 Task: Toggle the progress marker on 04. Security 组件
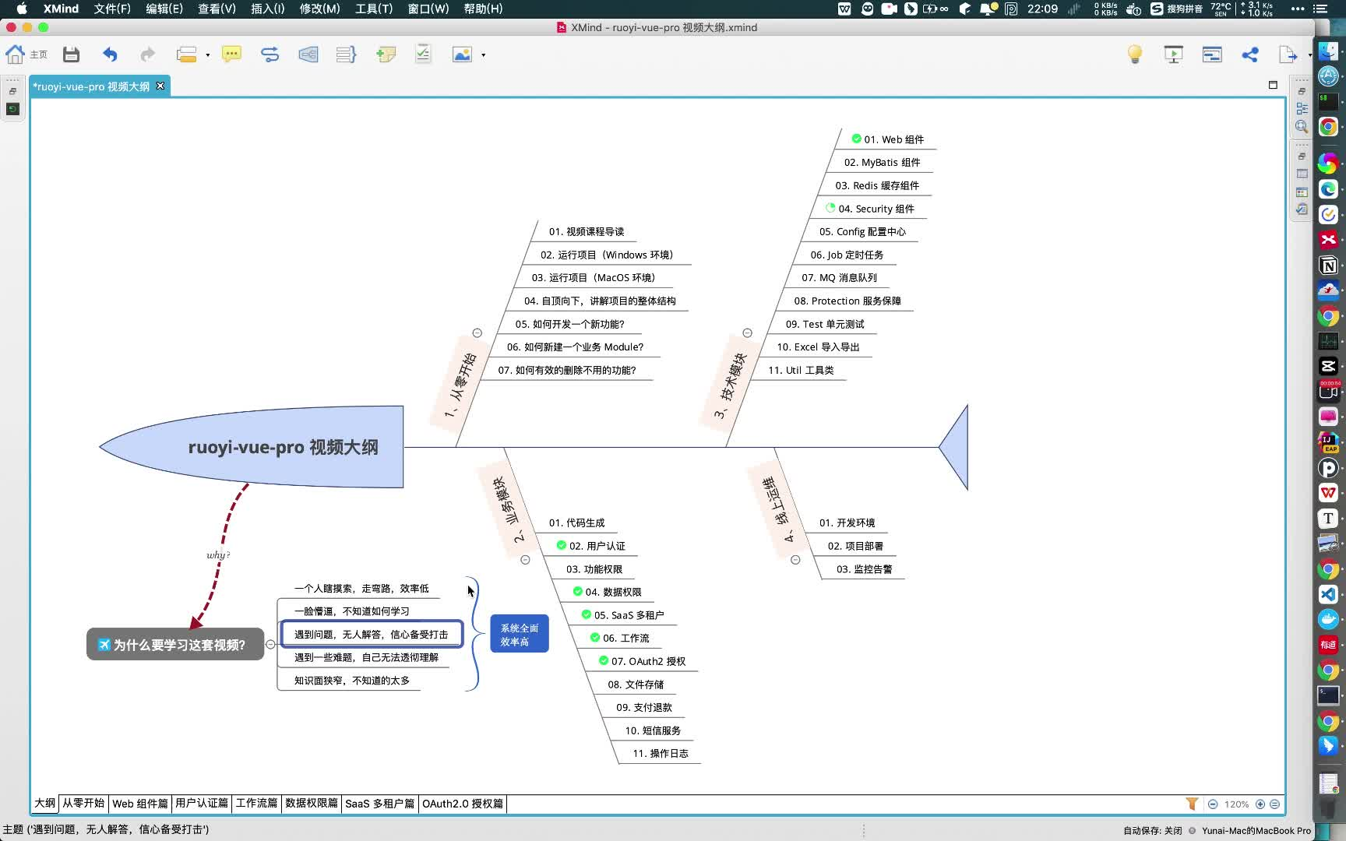coord(830,208)
